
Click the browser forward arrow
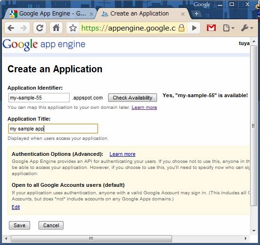pyautogui.click(x=23, y=28)
